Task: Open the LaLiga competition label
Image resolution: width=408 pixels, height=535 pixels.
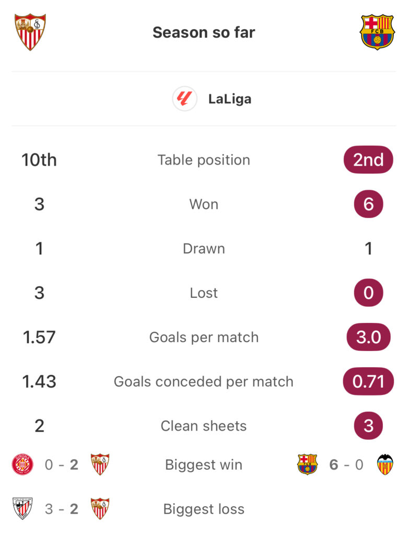Action: pos(229,99)
